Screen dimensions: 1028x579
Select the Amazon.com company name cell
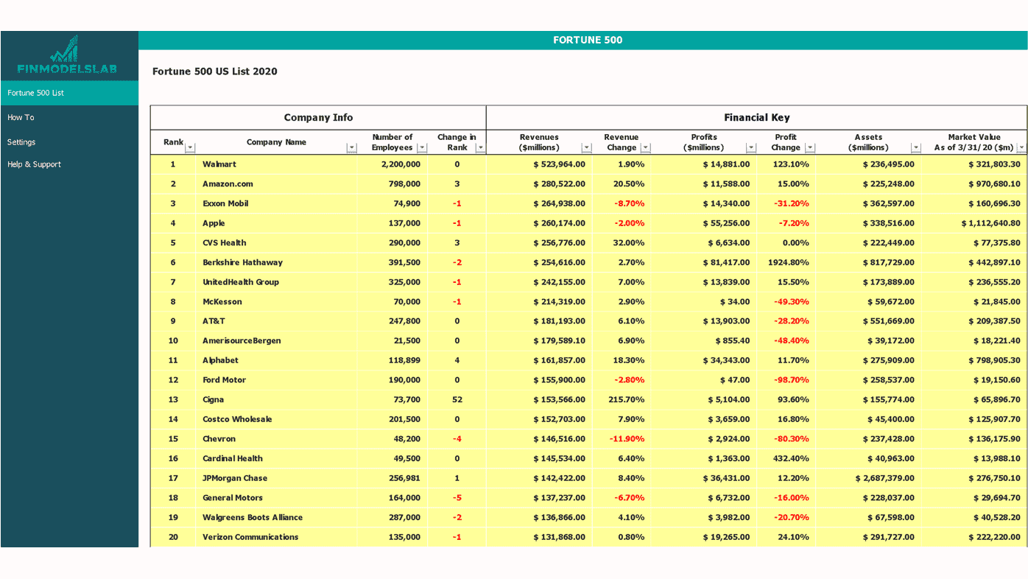click(276, 184)
